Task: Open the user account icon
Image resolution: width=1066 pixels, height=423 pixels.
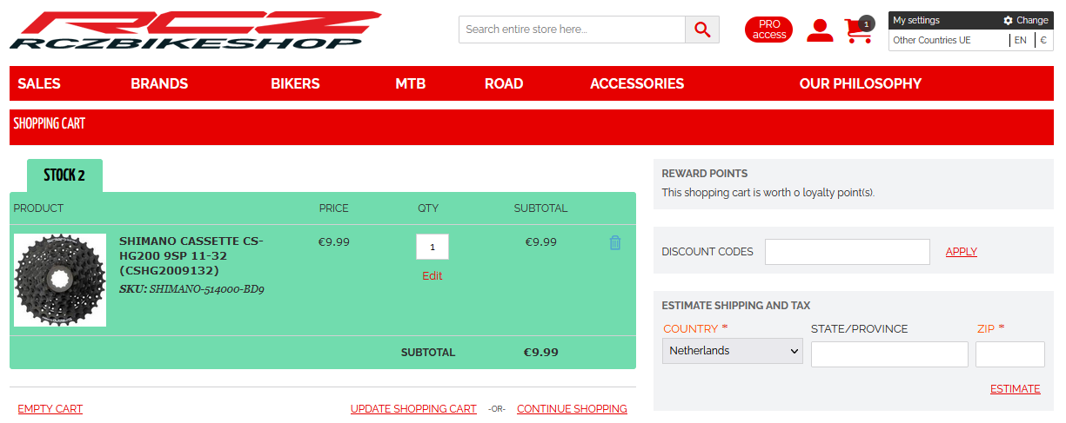Action: pyautogui.click(x=819, y=30)
